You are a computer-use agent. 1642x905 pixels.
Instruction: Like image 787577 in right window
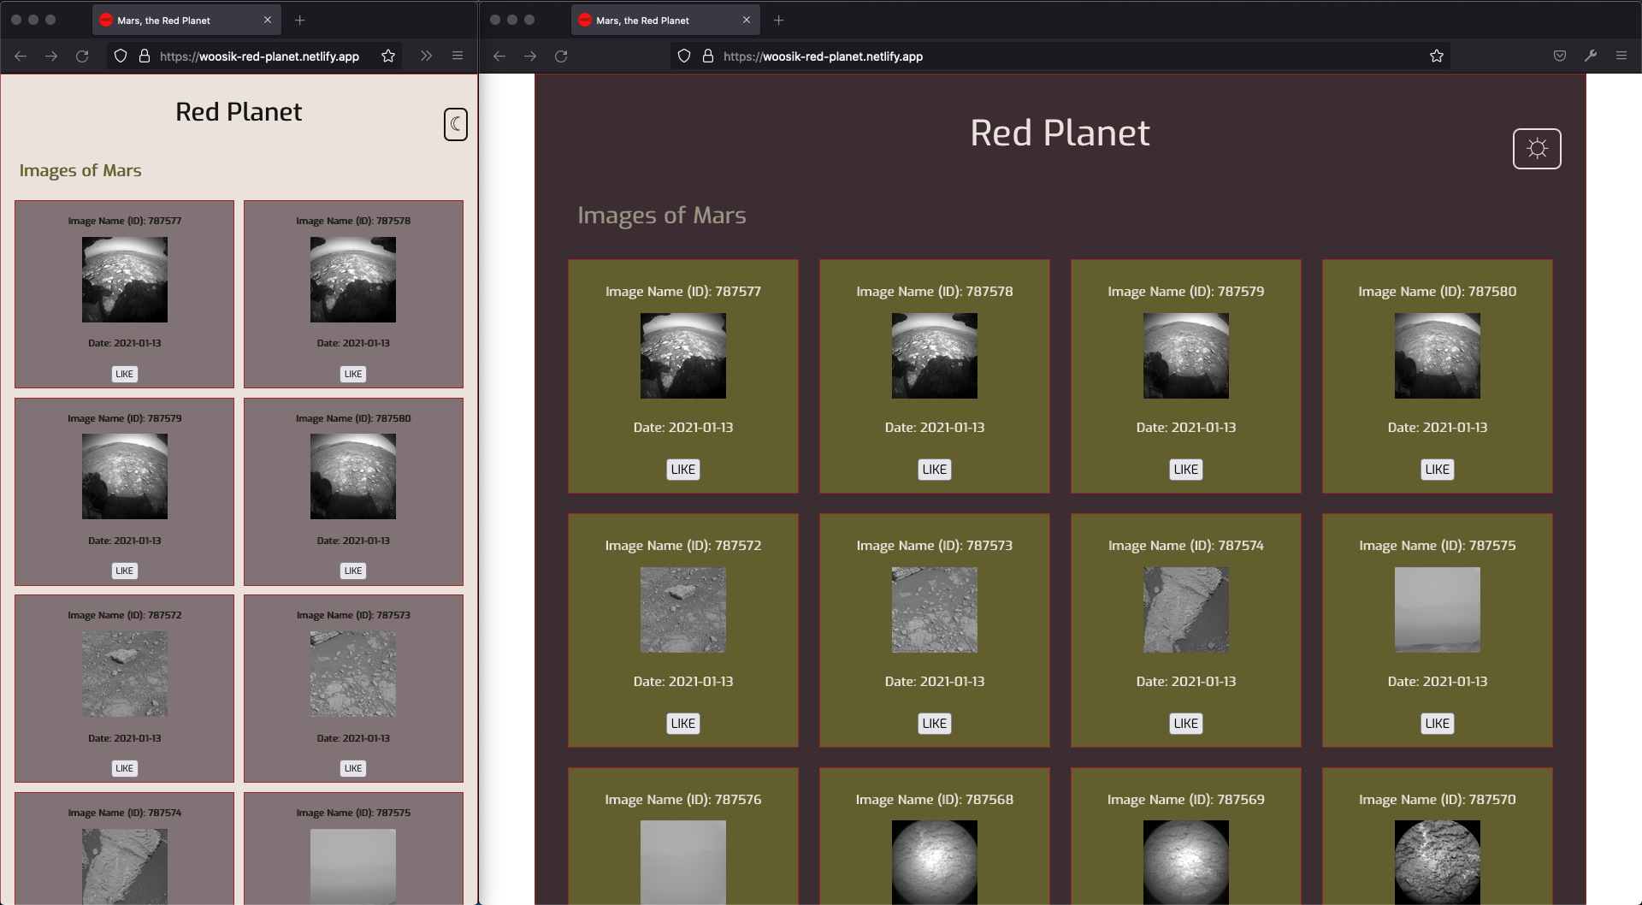683,470
